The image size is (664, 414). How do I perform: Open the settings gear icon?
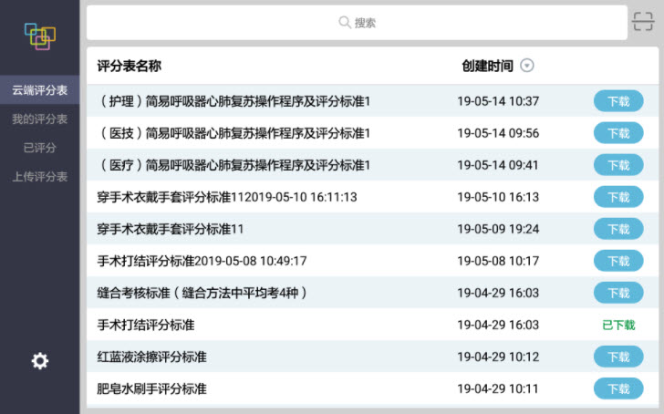click(40, 361)
